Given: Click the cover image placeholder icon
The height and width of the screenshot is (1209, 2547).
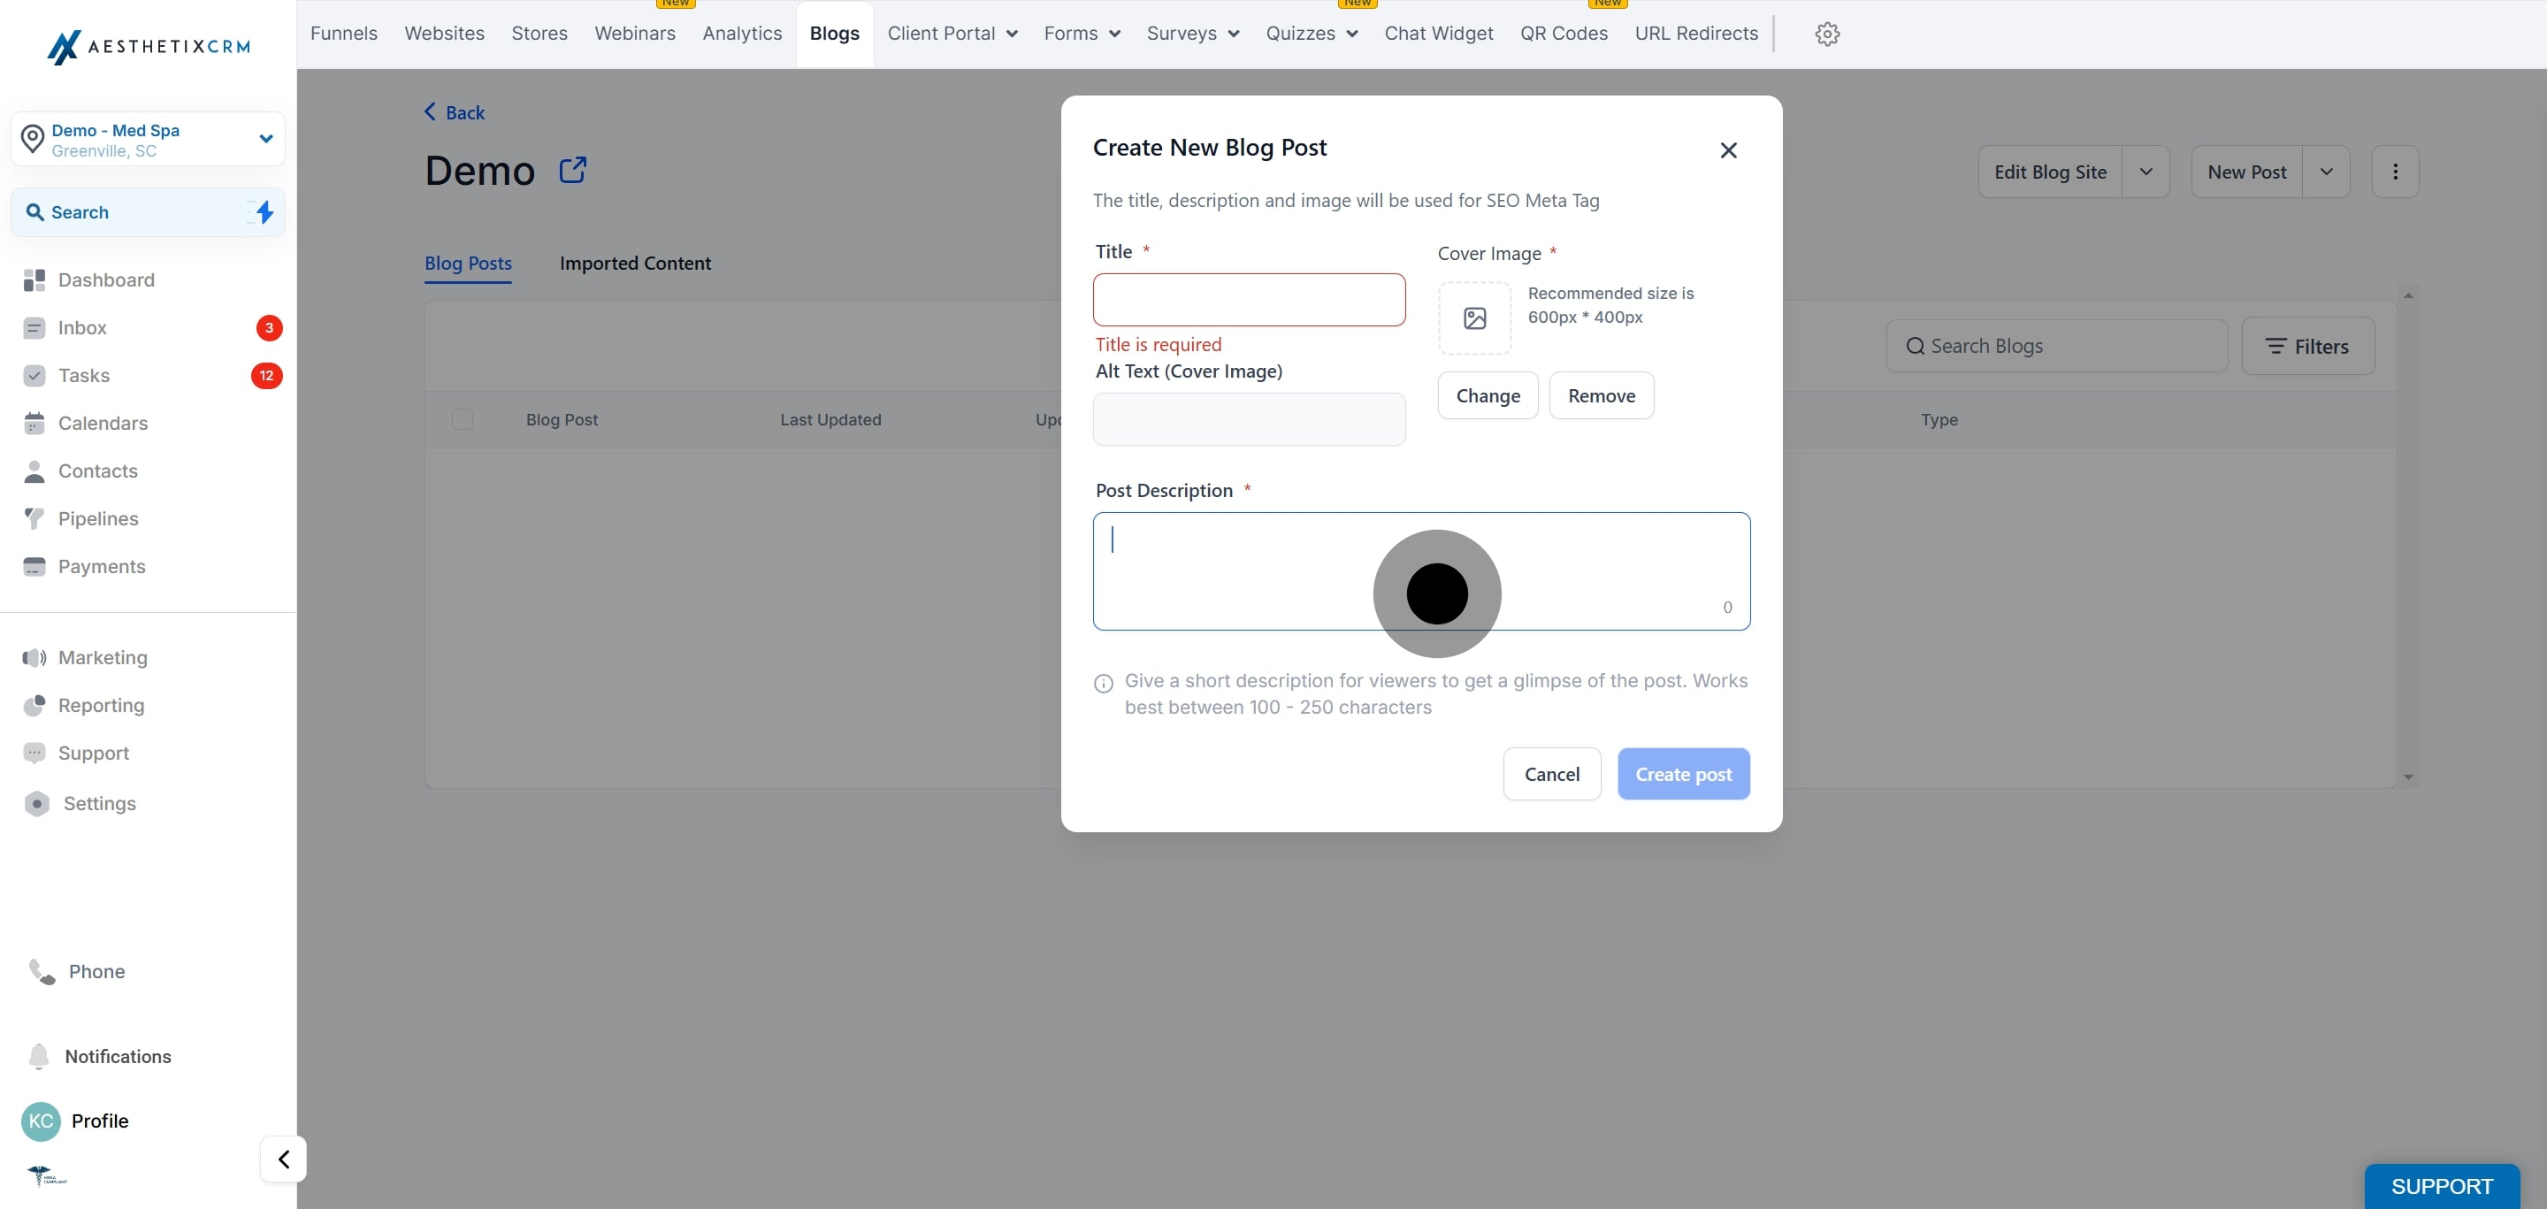Looking at the screenshot, I should (x=1474, y=318).
